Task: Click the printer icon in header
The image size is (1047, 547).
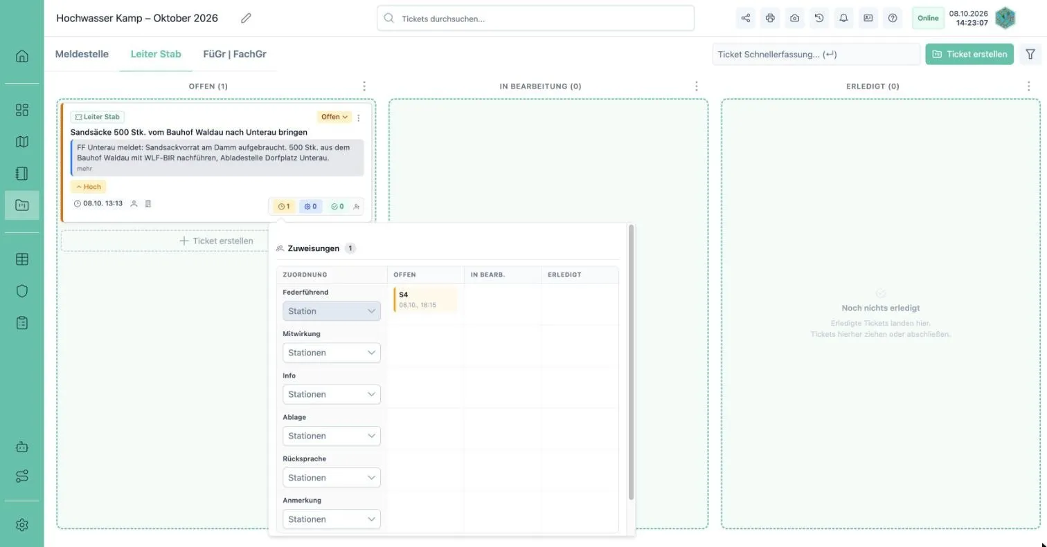Action: tap(770, 18)
